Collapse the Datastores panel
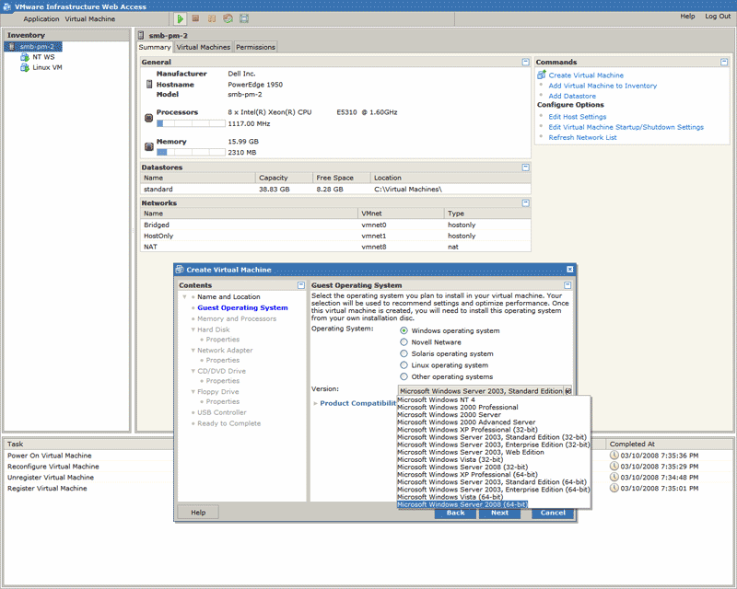This screenshot has width=737, height=589. point(525,167)
